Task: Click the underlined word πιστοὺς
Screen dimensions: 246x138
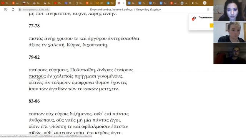Action: tap(37, 76)
